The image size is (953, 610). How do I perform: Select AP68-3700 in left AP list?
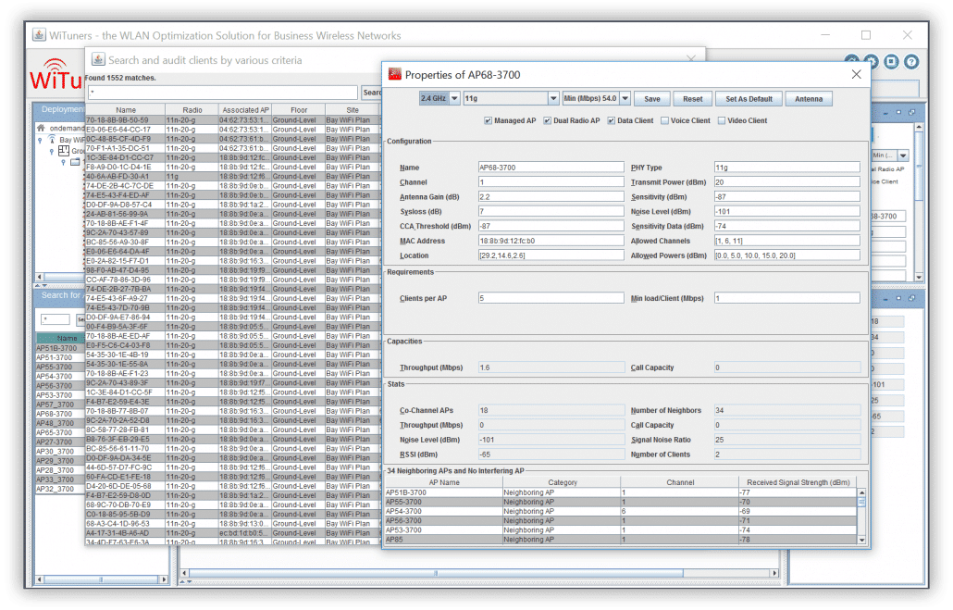(x=59, y=414)
